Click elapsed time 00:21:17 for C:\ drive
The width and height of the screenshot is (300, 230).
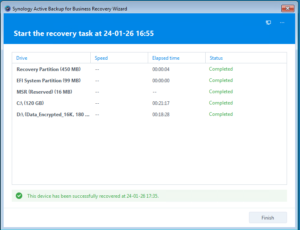coord(161,103)
